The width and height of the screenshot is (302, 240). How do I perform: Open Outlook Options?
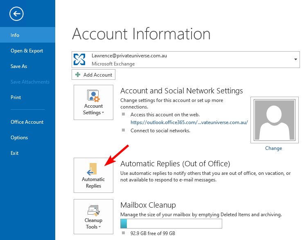[x=19, y=138]
